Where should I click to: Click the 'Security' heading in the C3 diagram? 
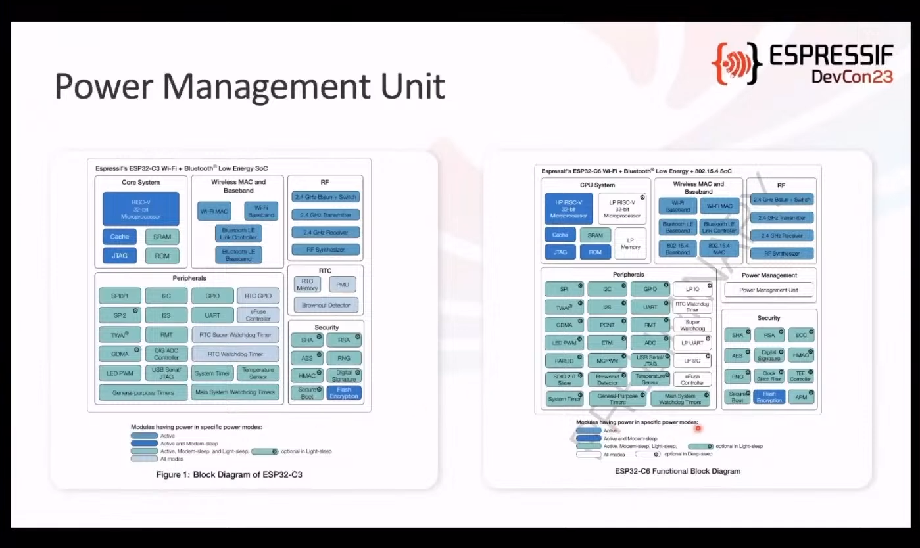(326, 327)
